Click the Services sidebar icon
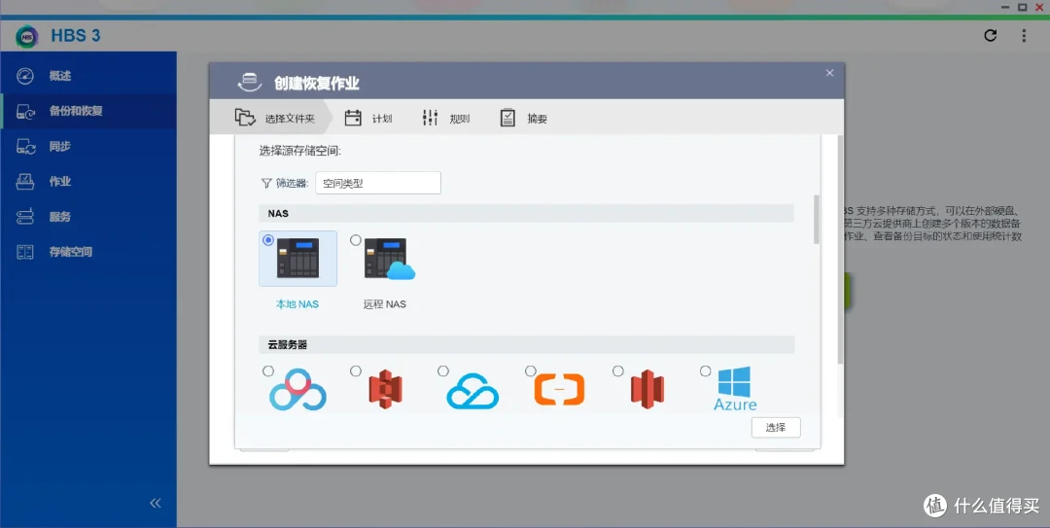 click(x=24, y=217)
